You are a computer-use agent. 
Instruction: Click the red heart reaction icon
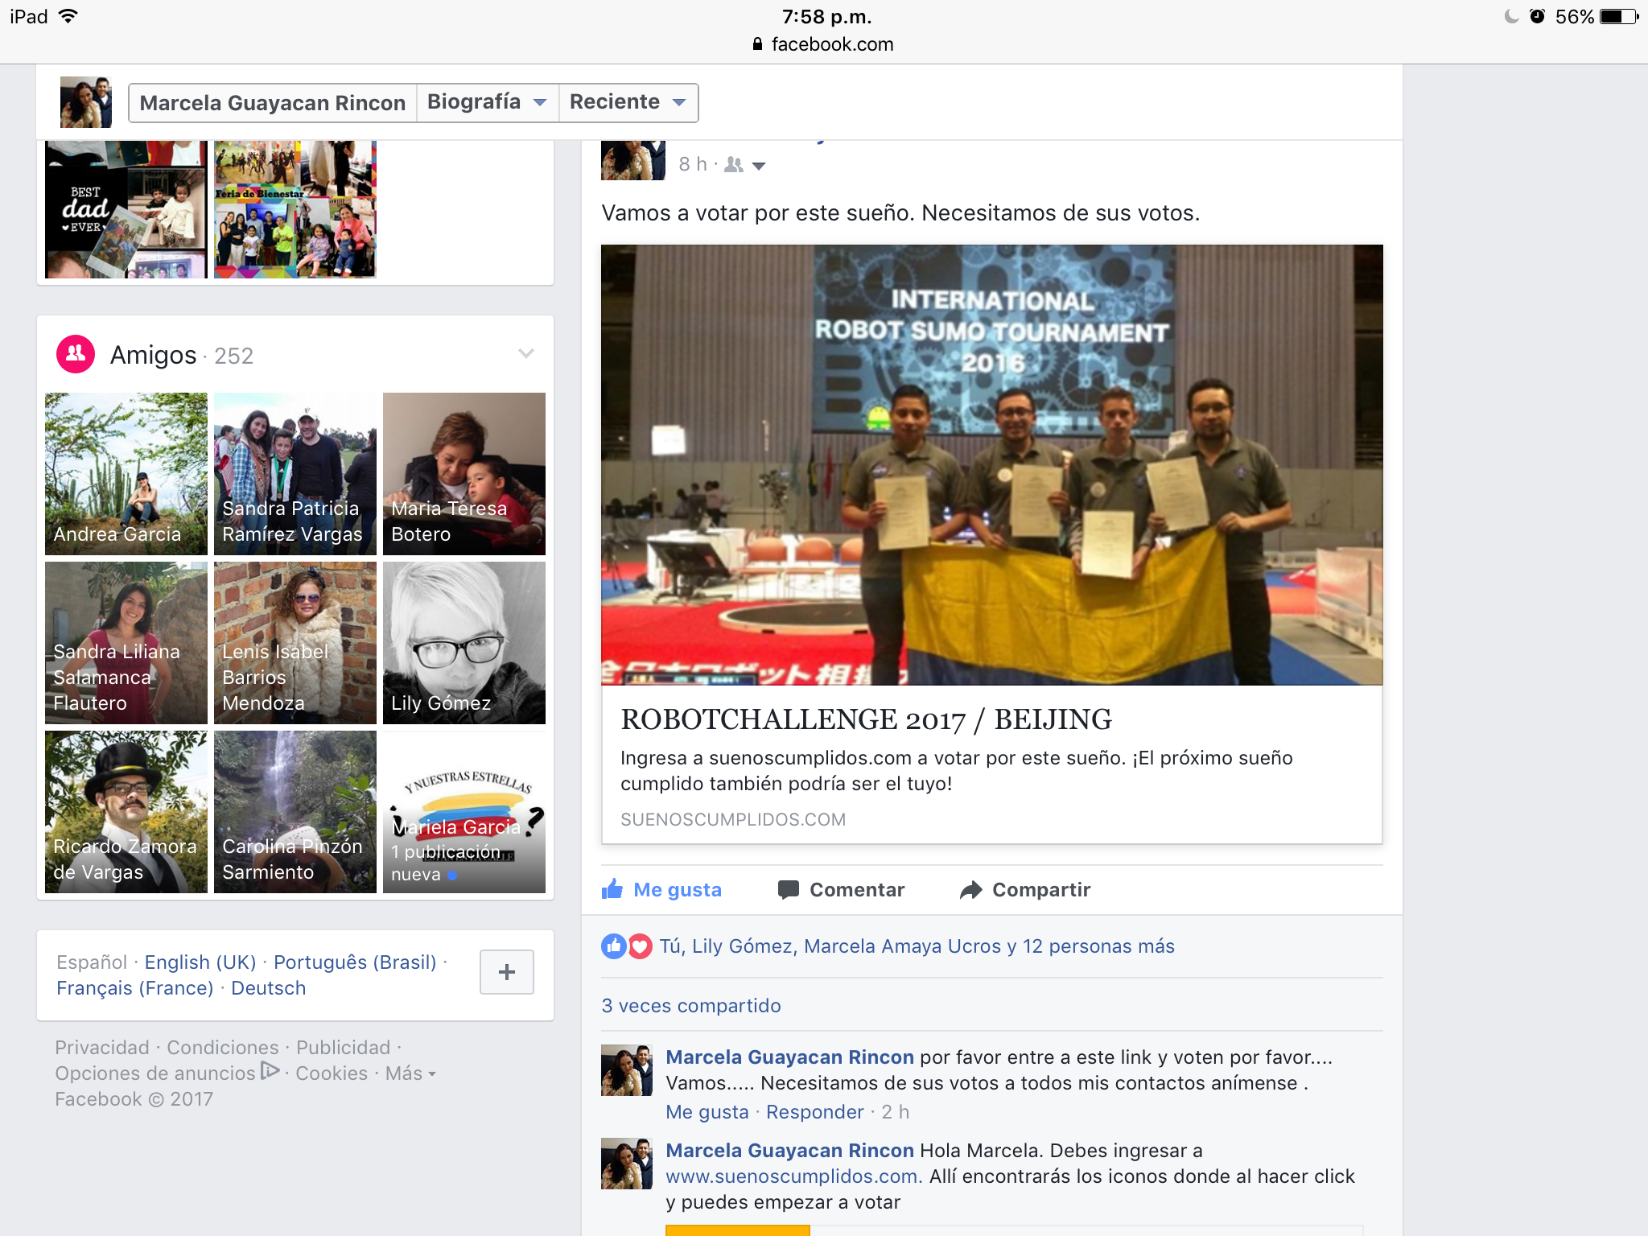coord(640,946)
